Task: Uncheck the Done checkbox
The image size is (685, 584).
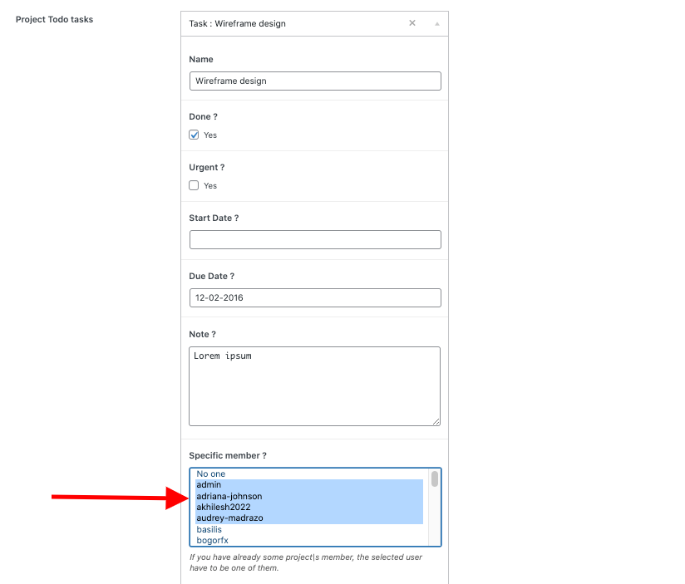Action: coord(195,135)
